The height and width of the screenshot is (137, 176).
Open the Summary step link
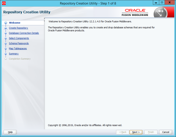(14, 54)
